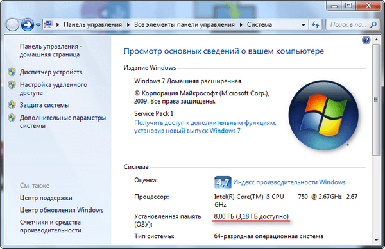The height and width of the screenshot is (249, 385).
Task: Open Настройка удаленного доступа link
Action: pos(53,88)
